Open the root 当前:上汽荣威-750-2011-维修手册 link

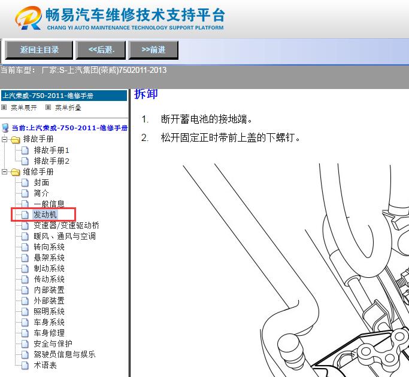click(69, 128)
